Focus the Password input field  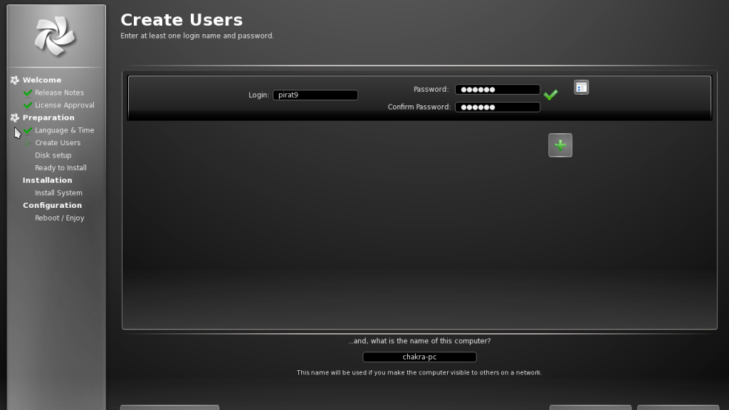click(498, 89)
